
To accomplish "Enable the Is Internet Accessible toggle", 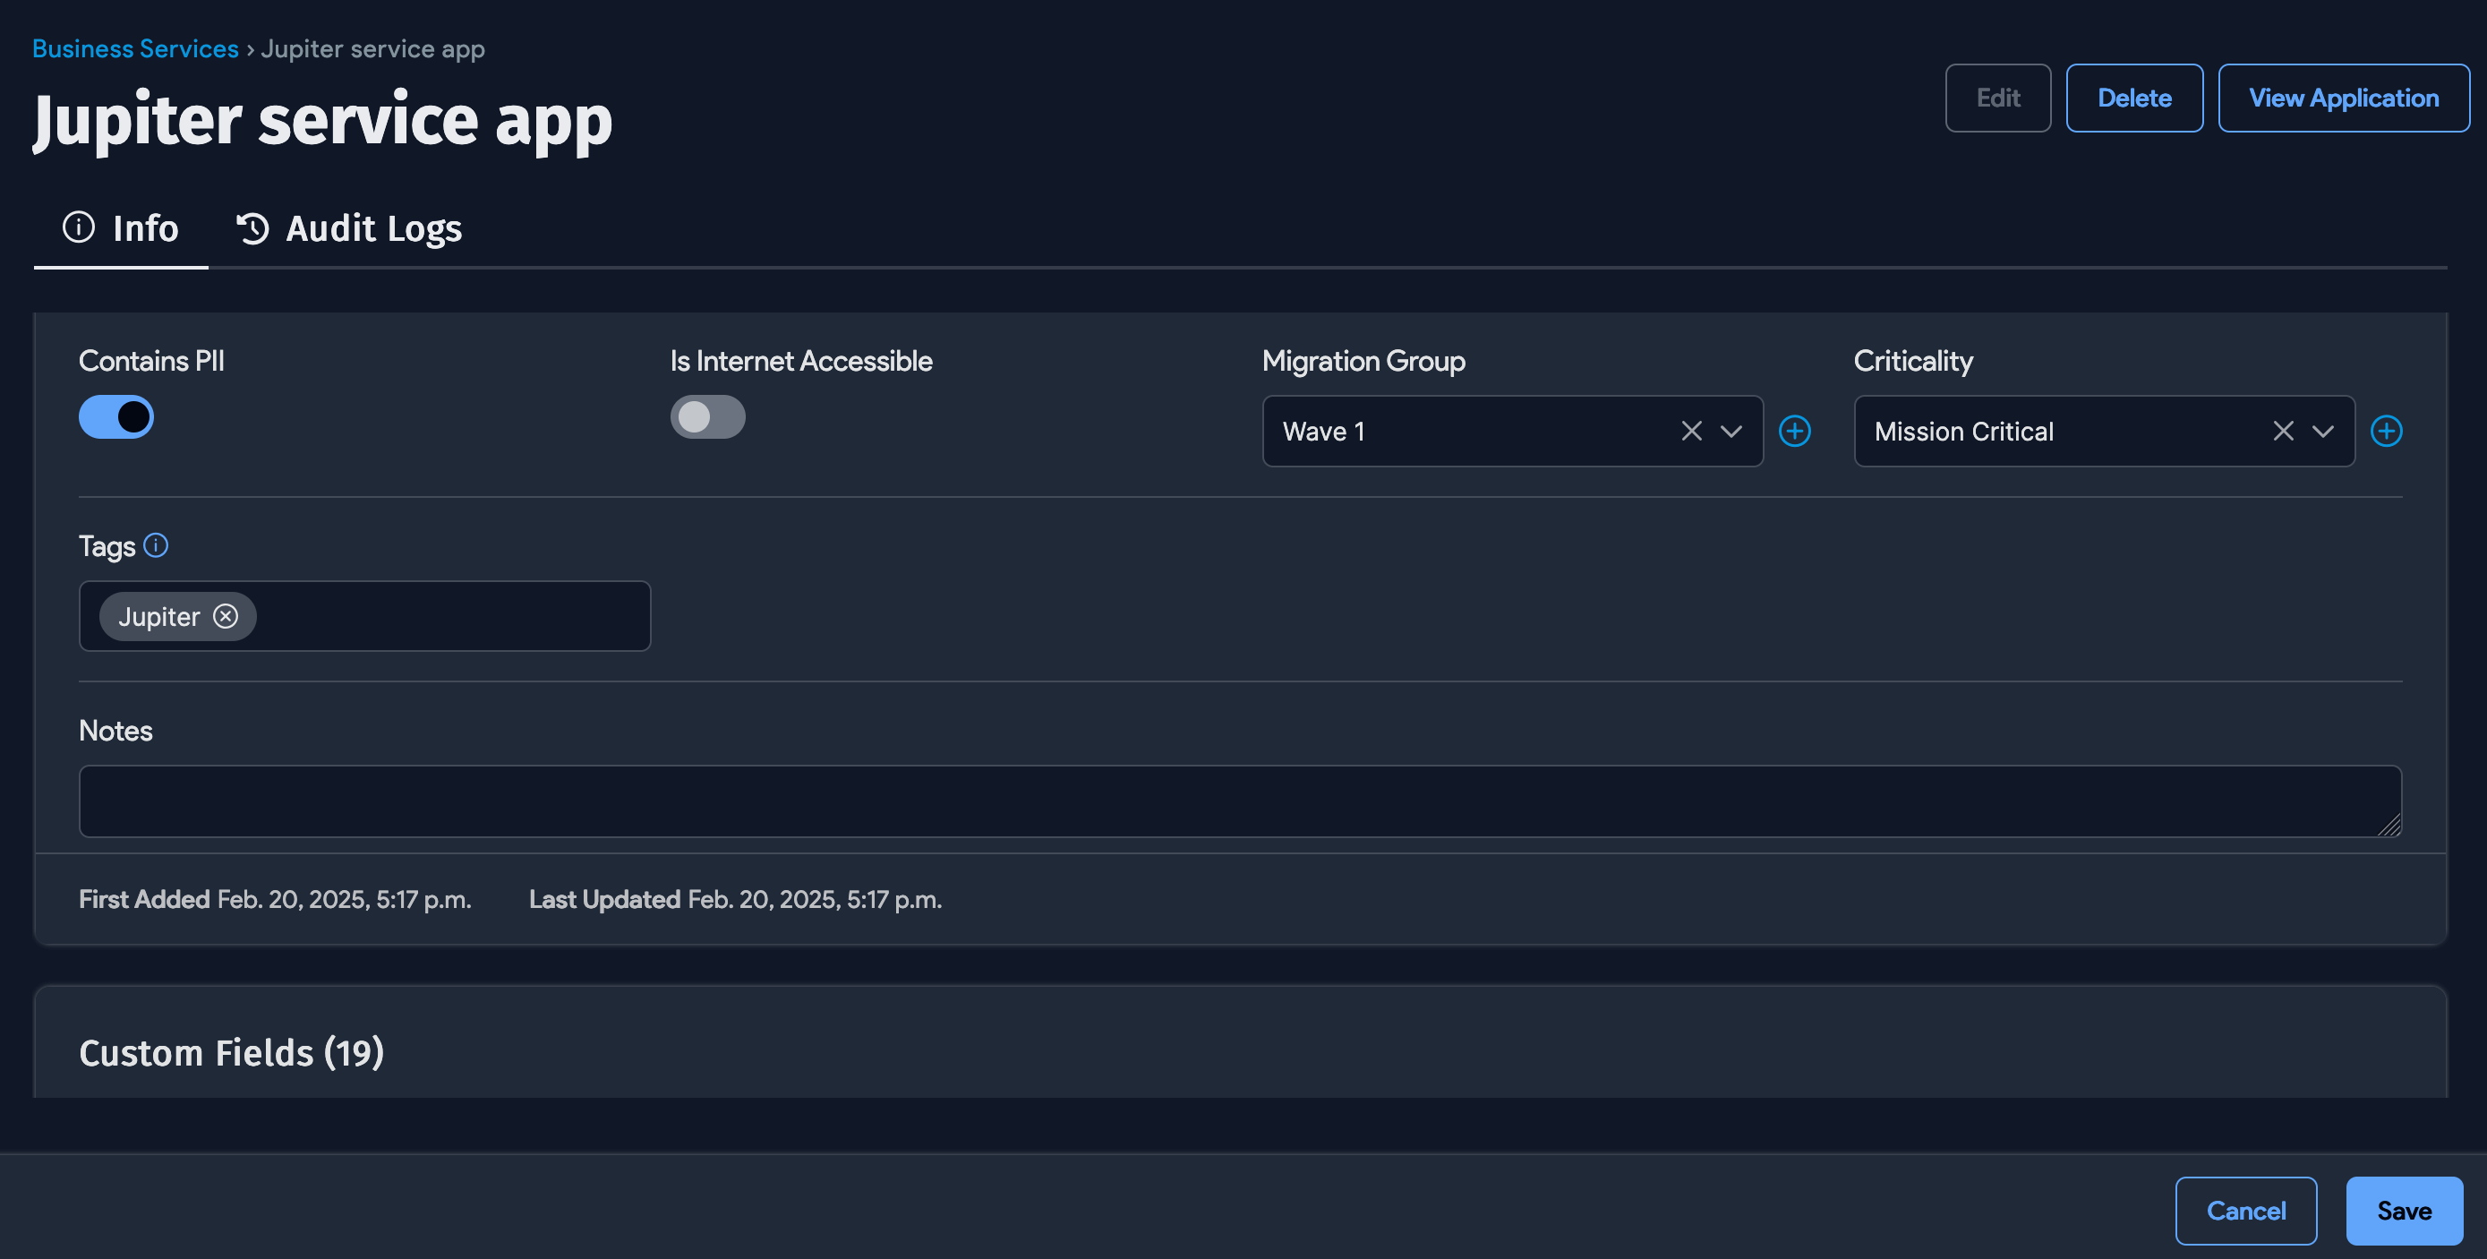I will [x=707, y=417].
